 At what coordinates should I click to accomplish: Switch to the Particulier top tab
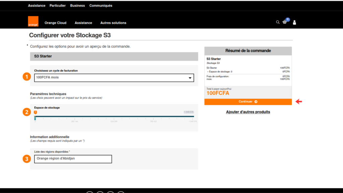[58, 6]
